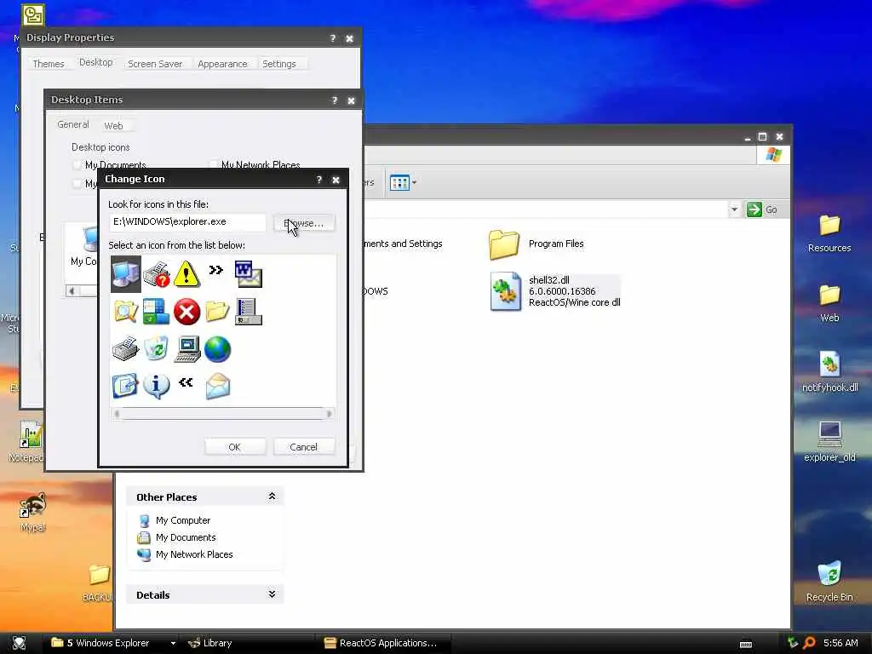Select General tab in Desktop Items

click(73, 124)
